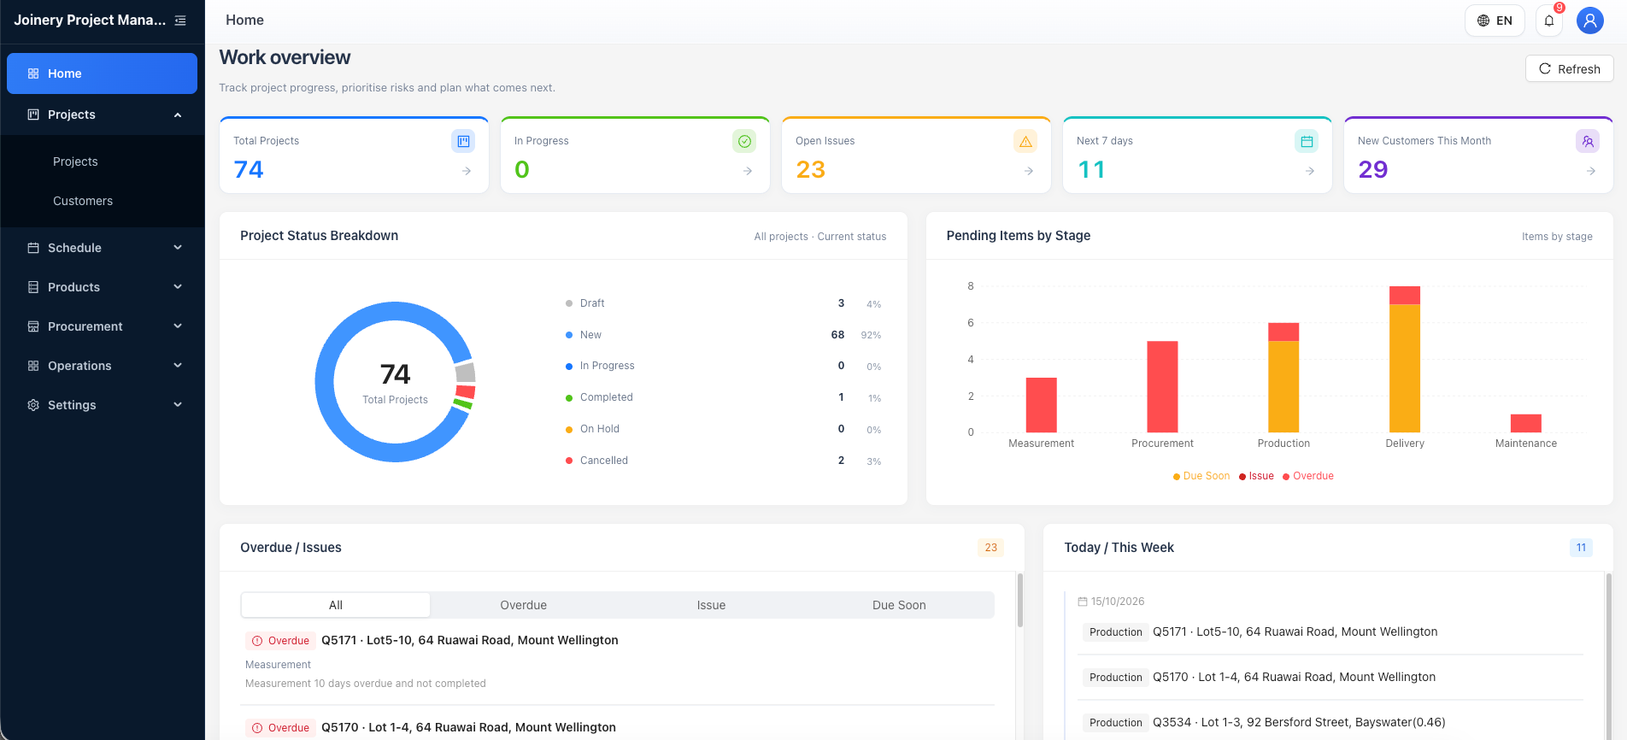Screen dimensions: 1627x740
Task: Expand the Schedule menu chevron
Action: coord(178,248)
